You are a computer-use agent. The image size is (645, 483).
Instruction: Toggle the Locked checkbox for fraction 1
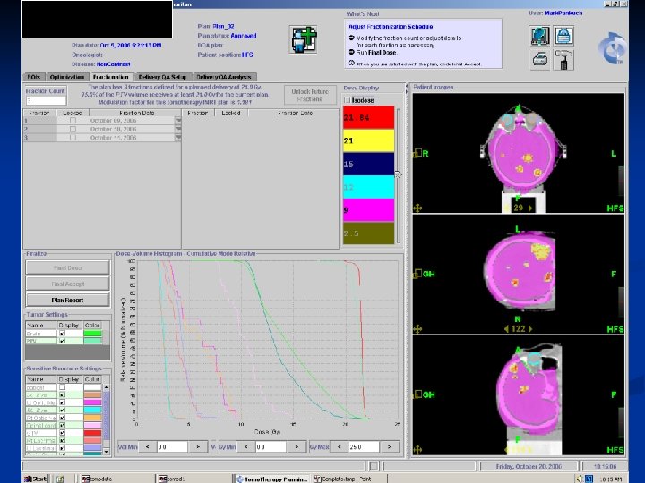[x=73, y=121]
